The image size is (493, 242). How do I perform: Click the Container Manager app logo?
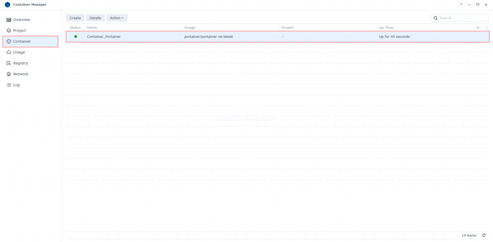[8, 5]
